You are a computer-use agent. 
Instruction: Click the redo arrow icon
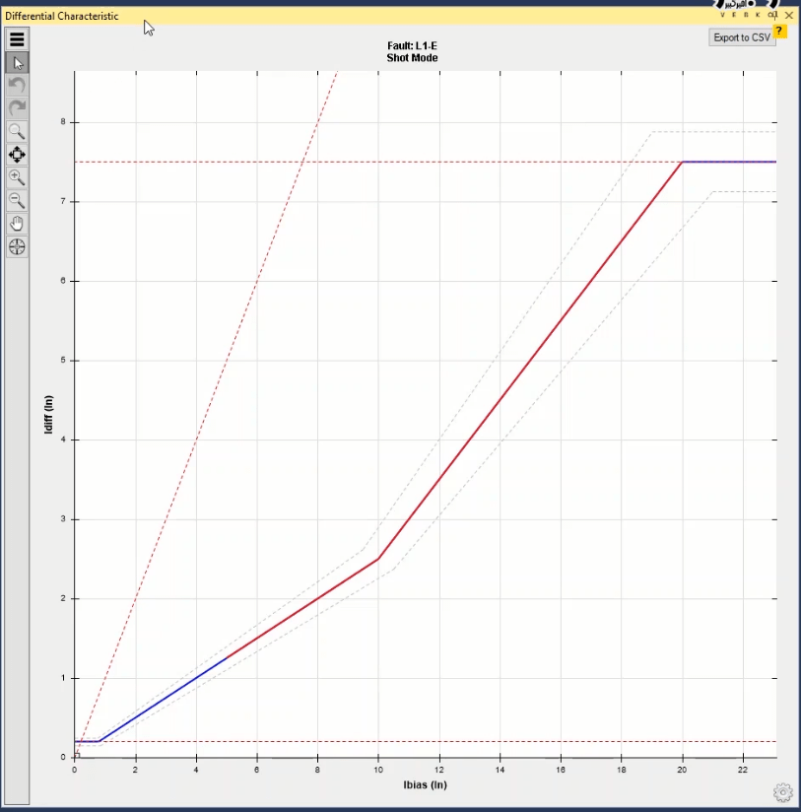pyautogui.click(x=17, y=108)
